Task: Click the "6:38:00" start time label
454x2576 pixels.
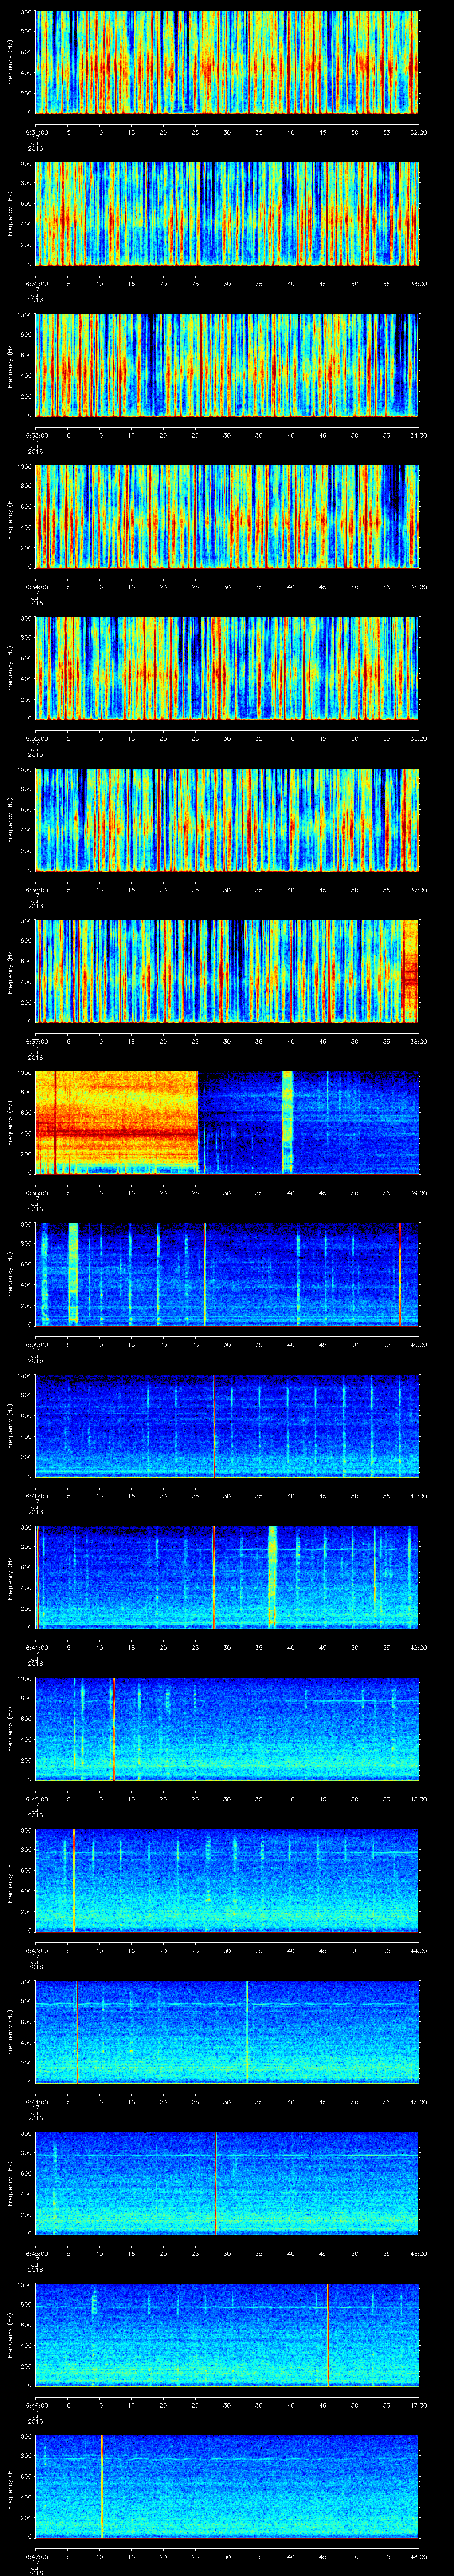Action: click(36, 1193)
